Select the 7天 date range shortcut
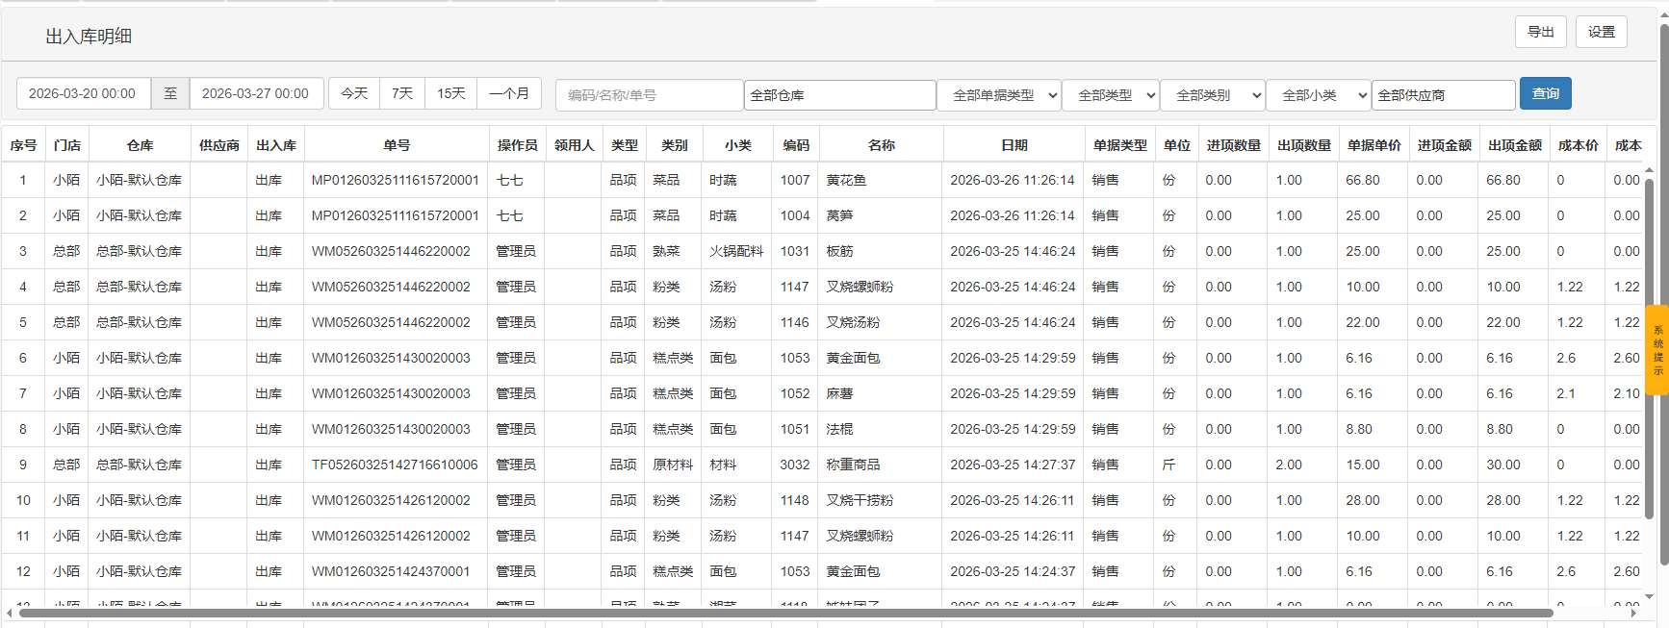 pyautogui.click(x=402, y=93)
